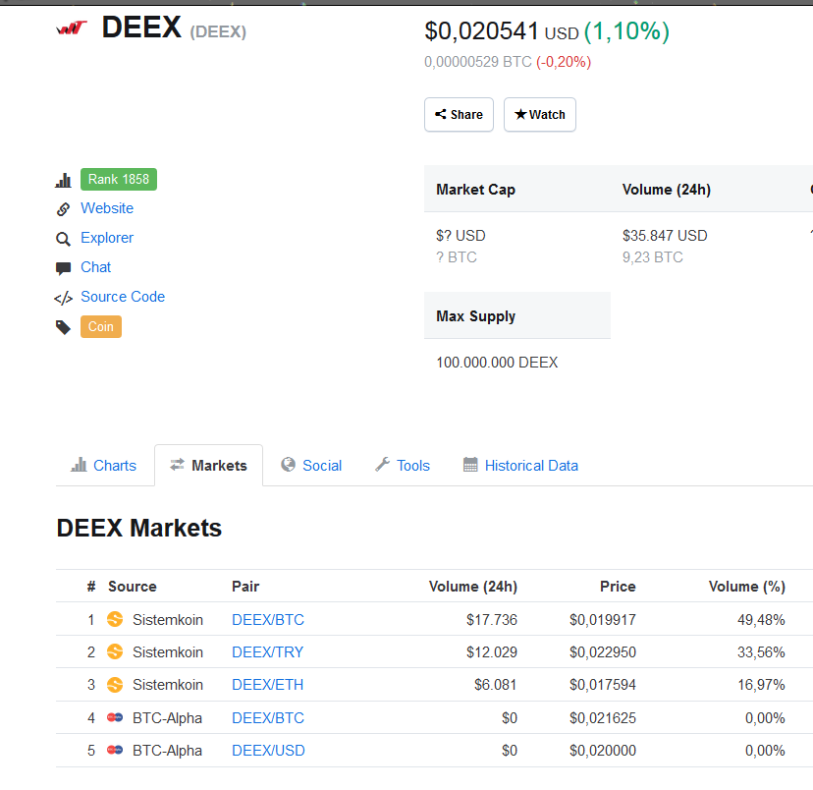
Task: Click the Volume (%) column header
Action: tap(746, 587)
